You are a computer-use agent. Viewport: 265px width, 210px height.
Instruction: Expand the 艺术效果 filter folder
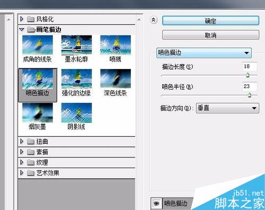[22, 173]
